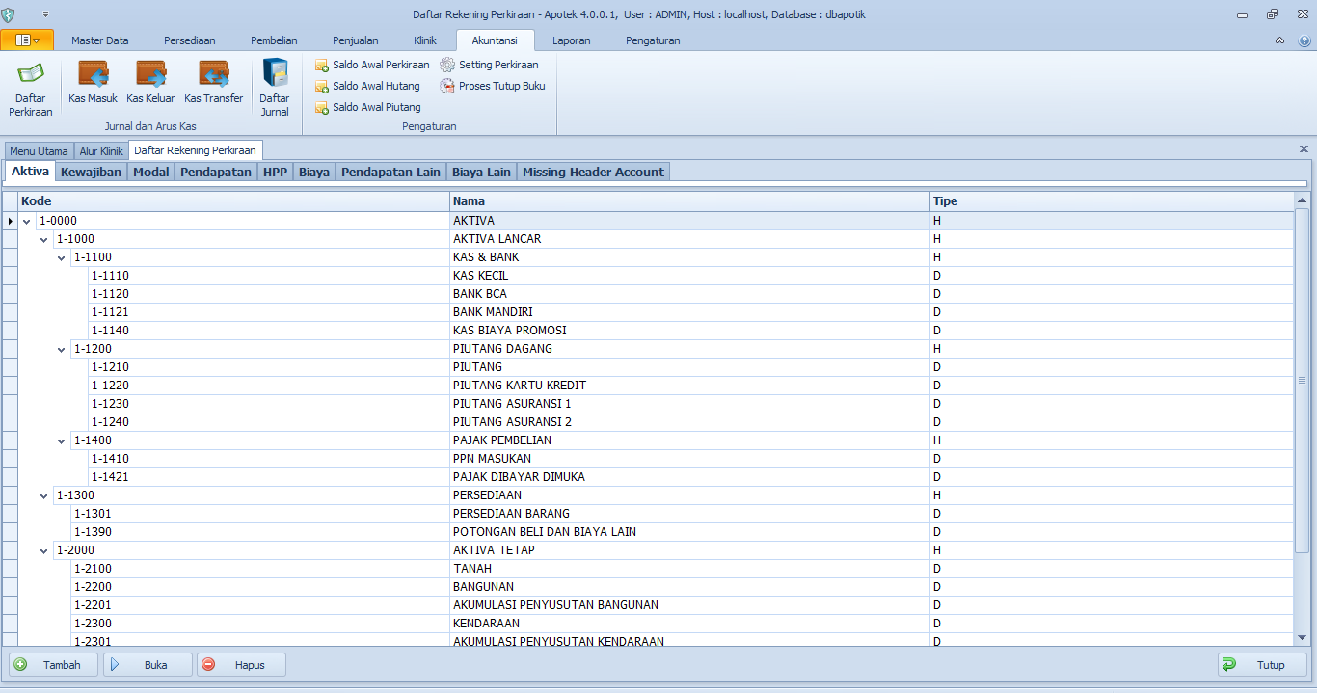
Task: Sort by the Kode column header
Action: [234, 201]
